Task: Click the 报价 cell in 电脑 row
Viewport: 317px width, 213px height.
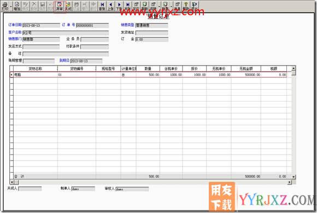Action: click(x=194, y=75)
